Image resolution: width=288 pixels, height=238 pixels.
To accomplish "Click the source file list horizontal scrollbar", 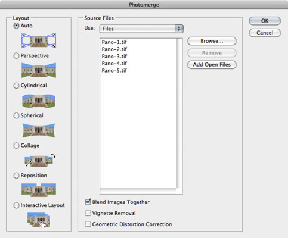I will point(138,191).
